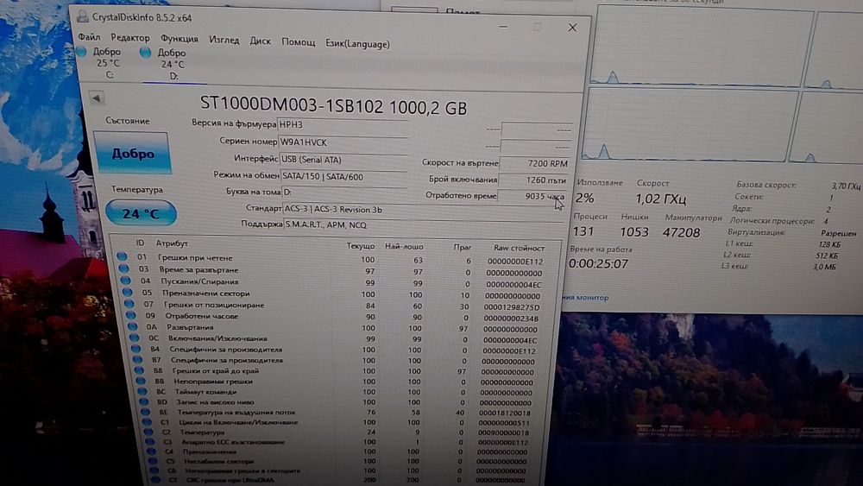863x486 pixels.
Task: Click rotation speed value 7200 RPM
Action: [534, 163]
